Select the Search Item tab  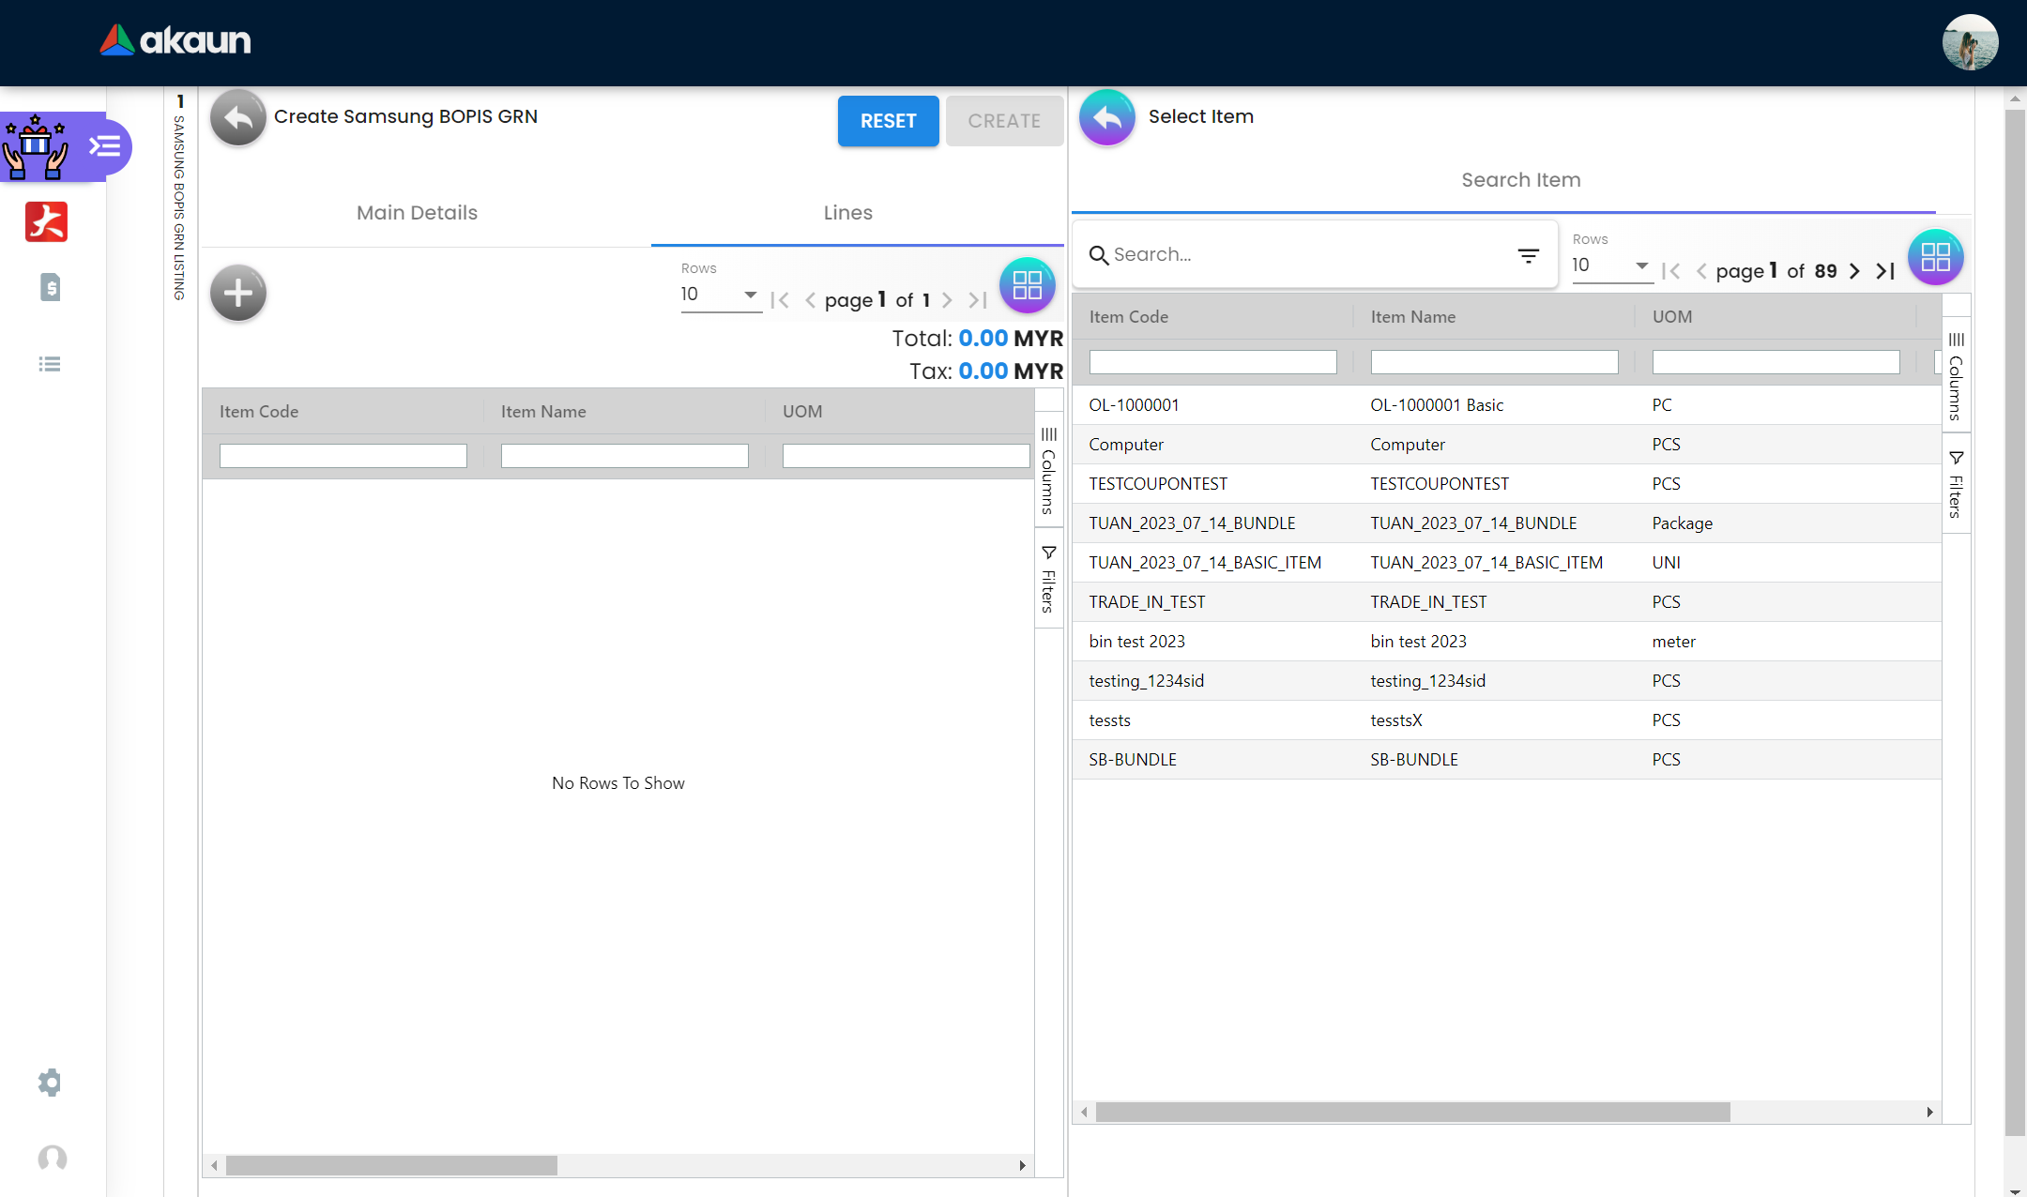click(1520, 180)
